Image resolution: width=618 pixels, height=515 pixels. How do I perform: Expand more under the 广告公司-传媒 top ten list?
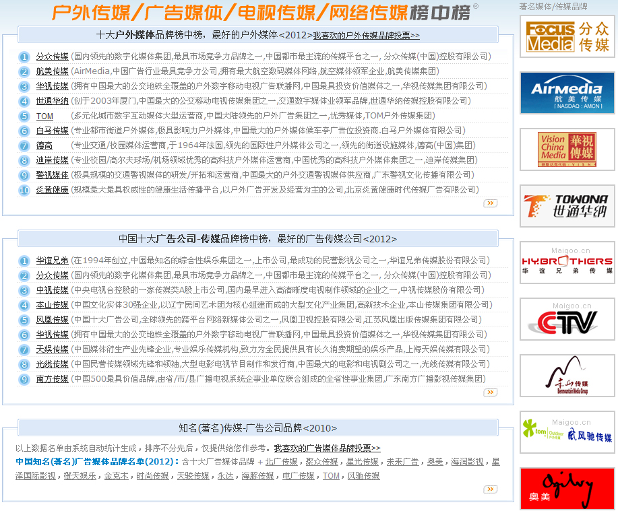click(490, 392)
